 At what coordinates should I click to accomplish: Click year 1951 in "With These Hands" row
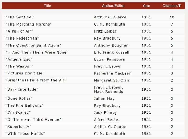[x=146, y=134]
